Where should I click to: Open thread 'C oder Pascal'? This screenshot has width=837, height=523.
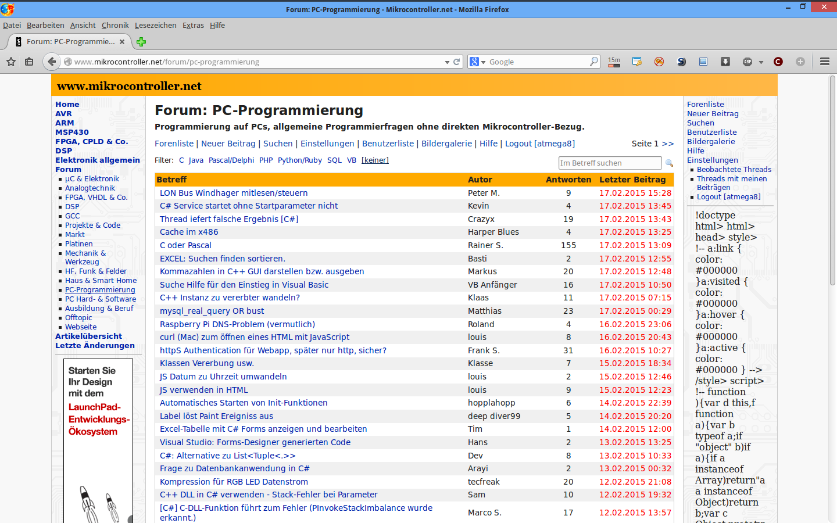point(185,245)
